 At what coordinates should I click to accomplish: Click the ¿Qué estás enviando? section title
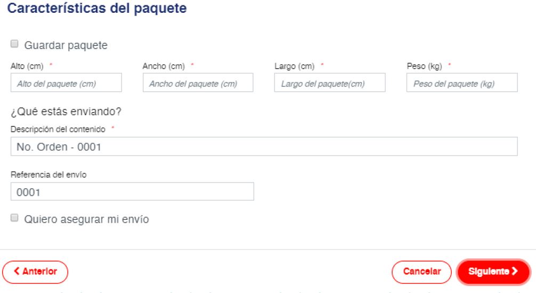click(x=66, y=112)
